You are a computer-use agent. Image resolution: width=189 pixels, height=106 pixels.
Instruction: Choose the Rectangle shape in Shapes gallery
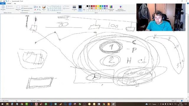click(x=54, y=6)
